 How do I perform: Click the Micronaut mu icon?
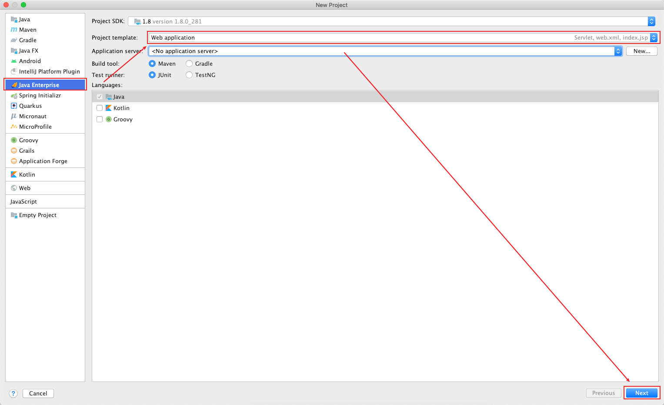click(x=14, y=116)
